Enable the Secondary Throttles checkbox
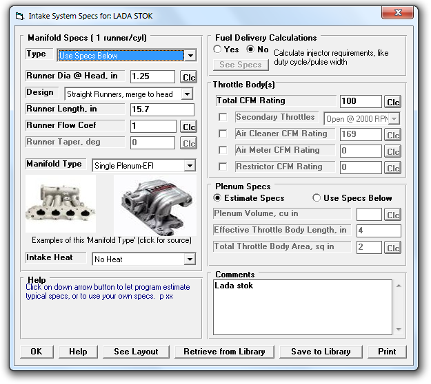 (223, 118)
